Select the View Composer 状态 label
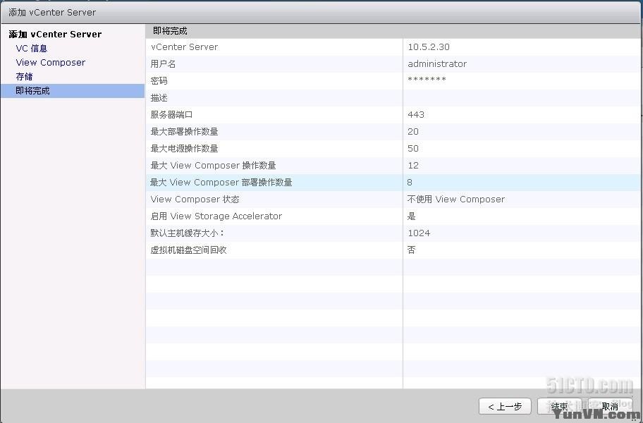 tap(195, 200)
